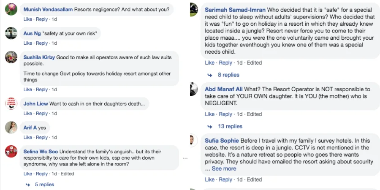Show the 13 replies thread
Viewport: 380px width, 190px height.
pos(230,126)
